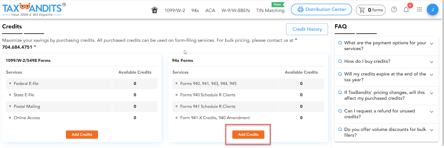Select the State E-file service row
This screenshot has width=444, height=148.
pos(82,95)
